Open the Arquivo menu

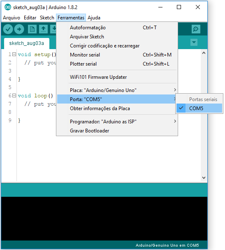(12, 18)
